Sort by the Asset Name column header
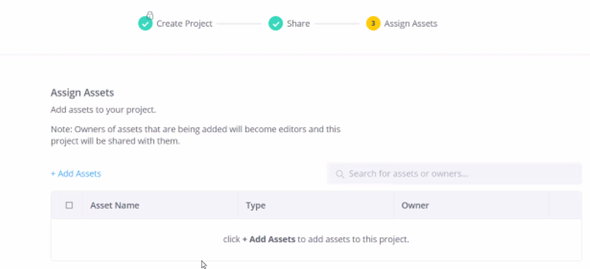The height and width of the screenshot is (269, 590). 115,205
